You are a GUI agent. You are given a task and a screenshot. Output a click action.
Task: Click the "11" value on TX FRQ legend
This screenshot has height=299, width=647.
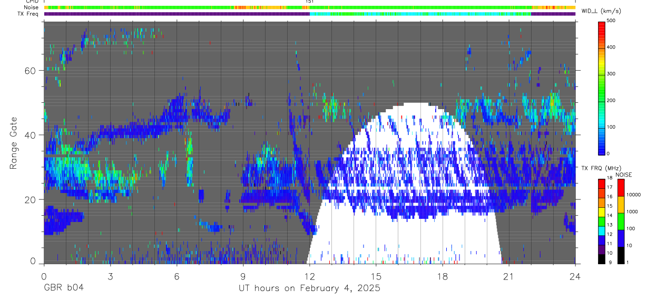(x=610, y=244)
